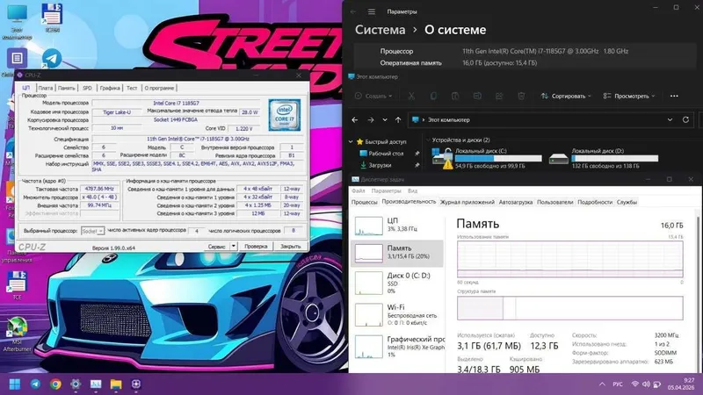Open recent locations dropdown in Explorer
703x395 pixels.
[385, 120]
